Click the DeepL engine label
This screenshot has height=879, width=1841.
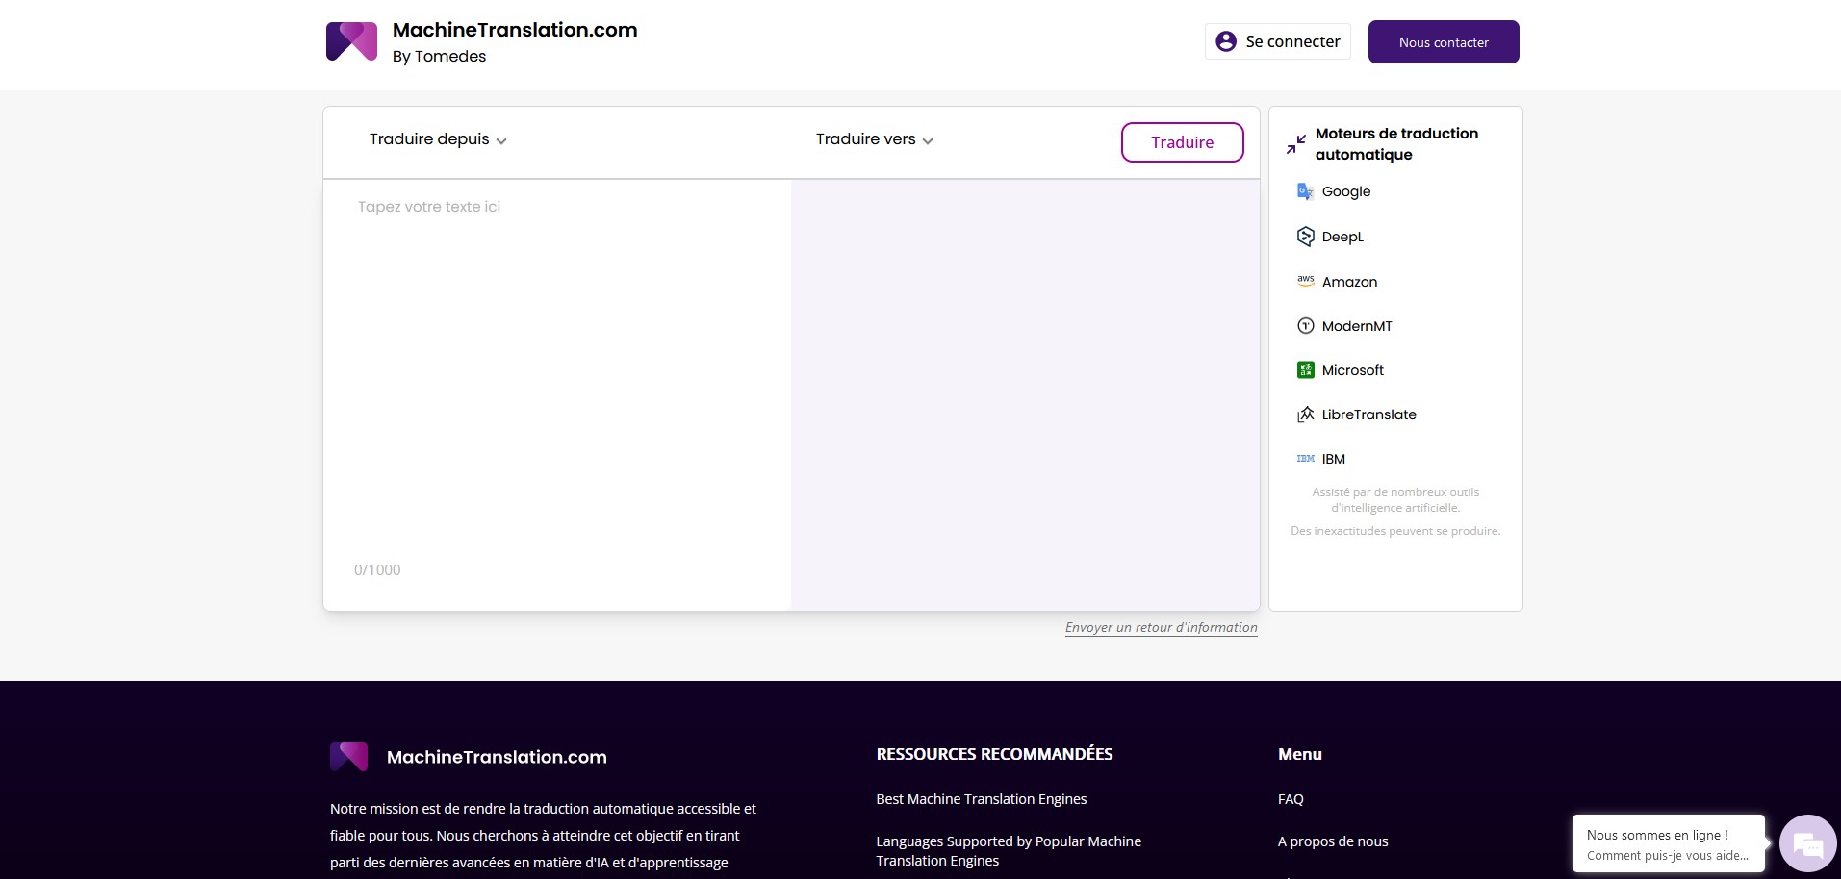[1342, 237]
